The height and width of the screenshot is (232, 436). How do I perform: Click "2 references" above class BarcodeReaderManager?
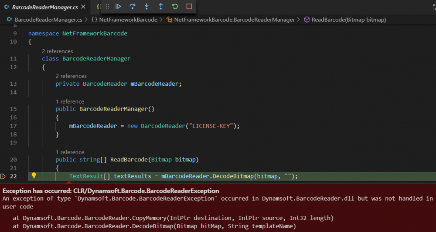(58, 51)
